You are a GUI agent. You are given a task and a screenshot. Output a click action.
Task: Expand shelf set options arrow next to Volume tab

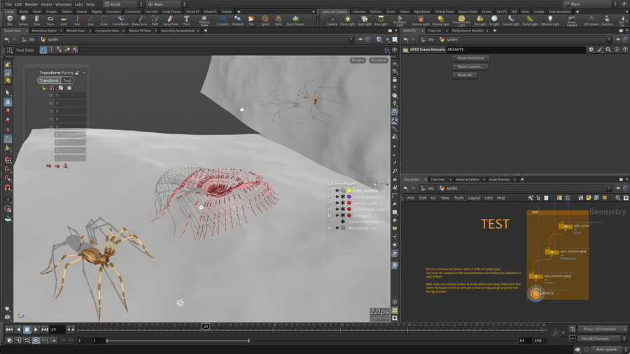(x=314, y=12)
